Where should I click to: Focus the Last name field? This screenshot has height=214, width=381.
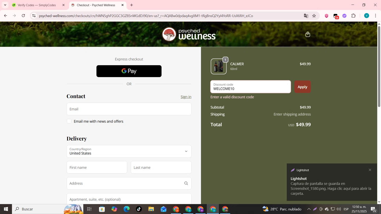pos(161,167)
